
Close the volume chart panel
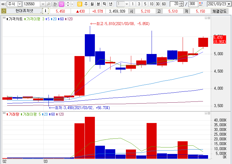pyautogui.click(x=209, y=113)
